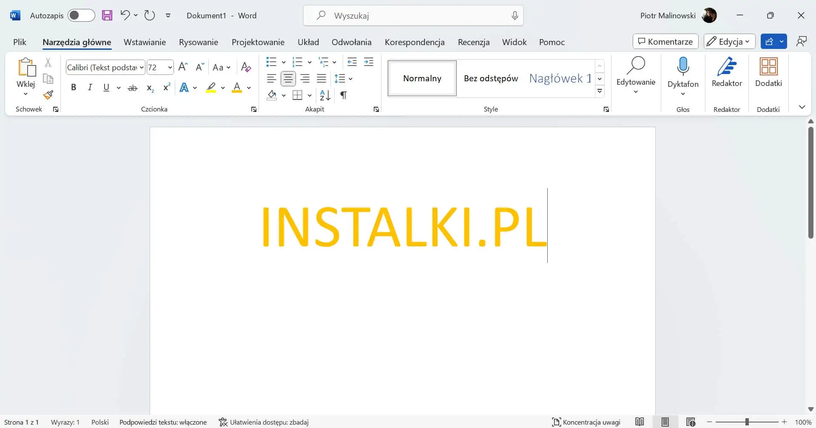Toggle bold formatting
This screenshot has width=816, height=428.
(x=74, y=88)
